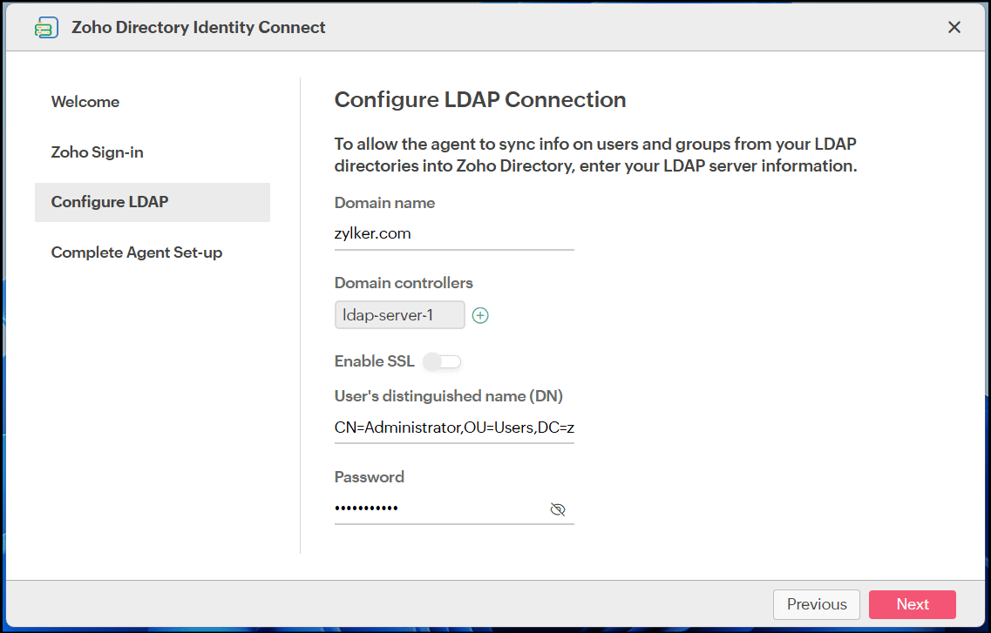The image size is (991, 633).
Task: Toggle the Enable SSL switch
Action: [441, 361]
